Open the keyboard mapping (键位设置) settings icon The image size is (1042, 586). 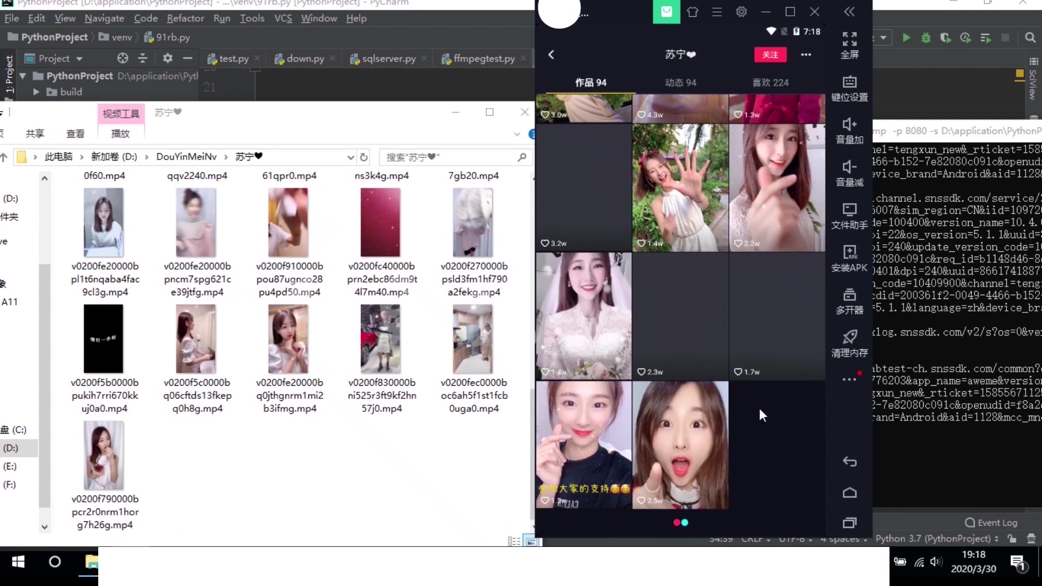[x=849, y=87]
